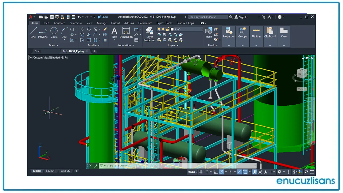Open the Sign In dropdown arrow
This screenshot has width=343, height=193.
(x=259, y=17)
